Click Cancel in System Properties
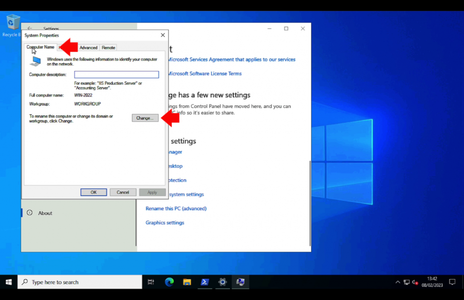Screen dimensions: 464x300 point(123,192)
